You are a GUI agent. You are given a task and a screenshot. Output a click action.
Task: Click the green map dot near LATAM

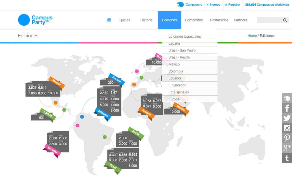pos(64,110)
